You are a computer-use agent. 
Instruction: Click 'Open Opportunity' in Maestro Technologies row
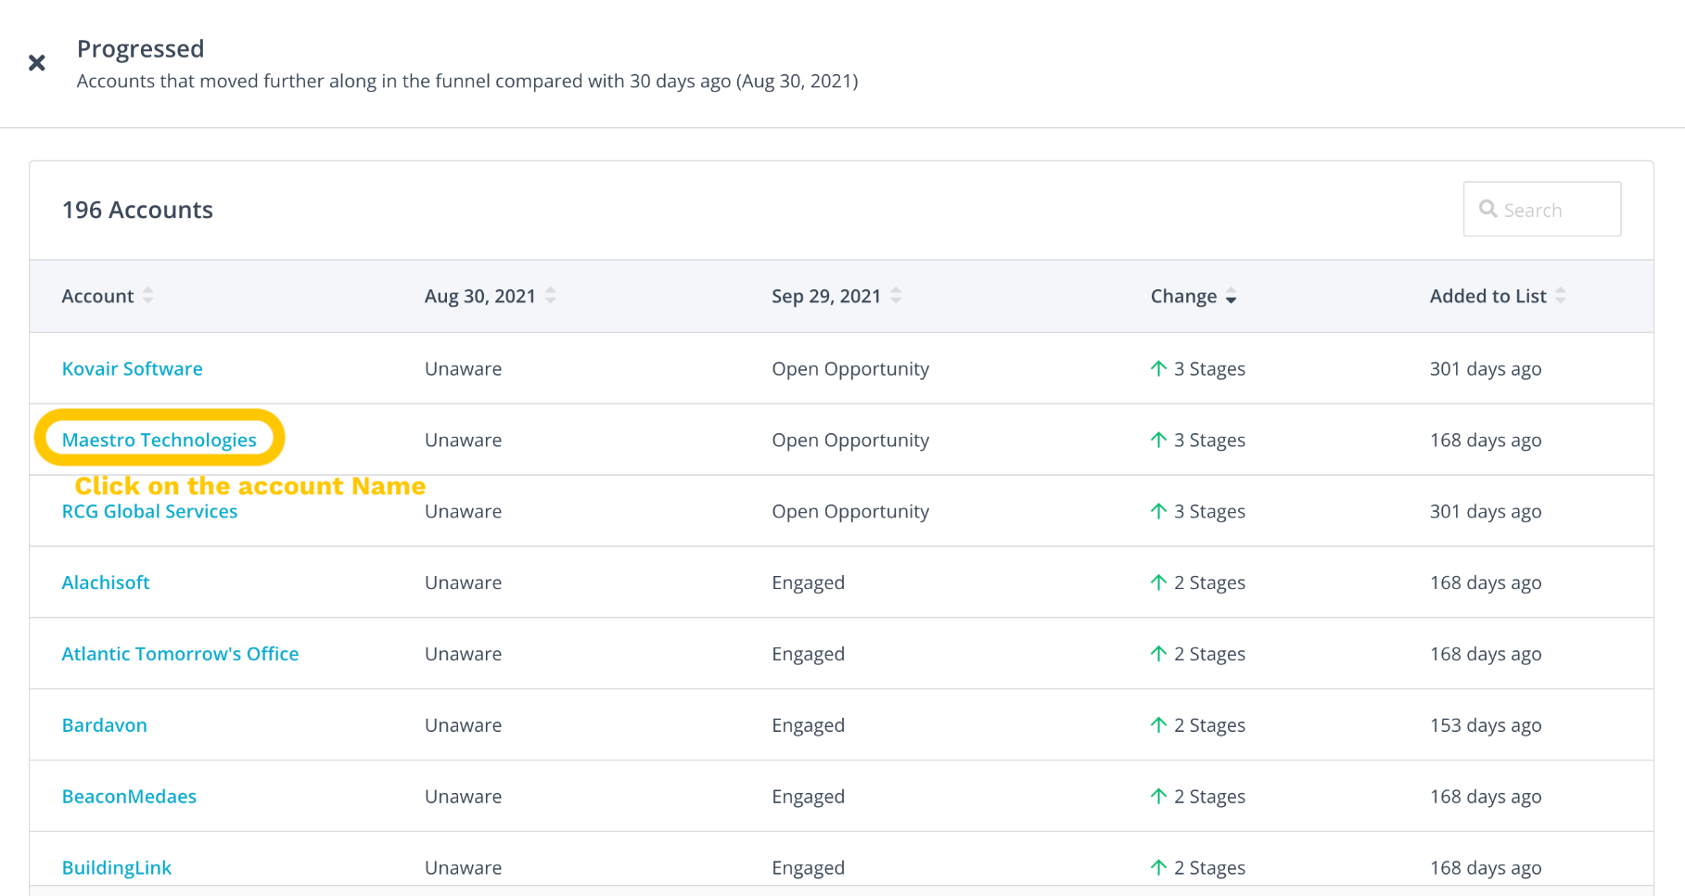point(850,440)
